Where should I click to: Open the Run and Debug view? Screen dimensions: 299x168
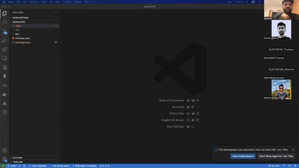tap(4, 41)
